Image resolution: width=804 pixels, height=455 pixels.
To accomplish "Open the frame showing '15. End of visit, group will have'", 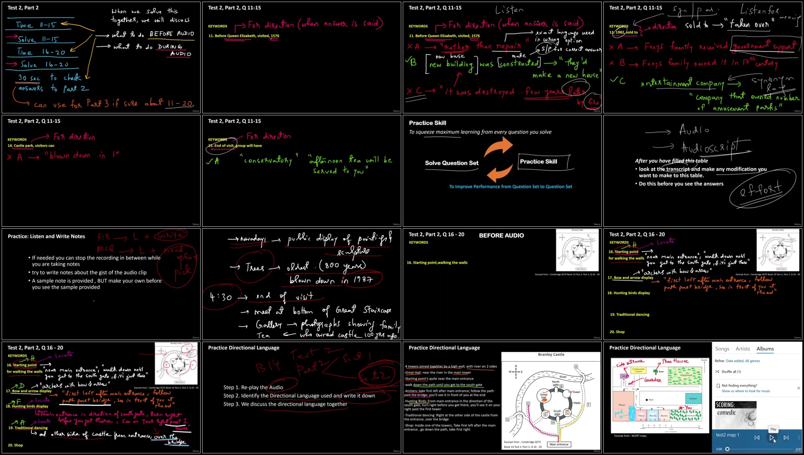I will coord(301,171).
